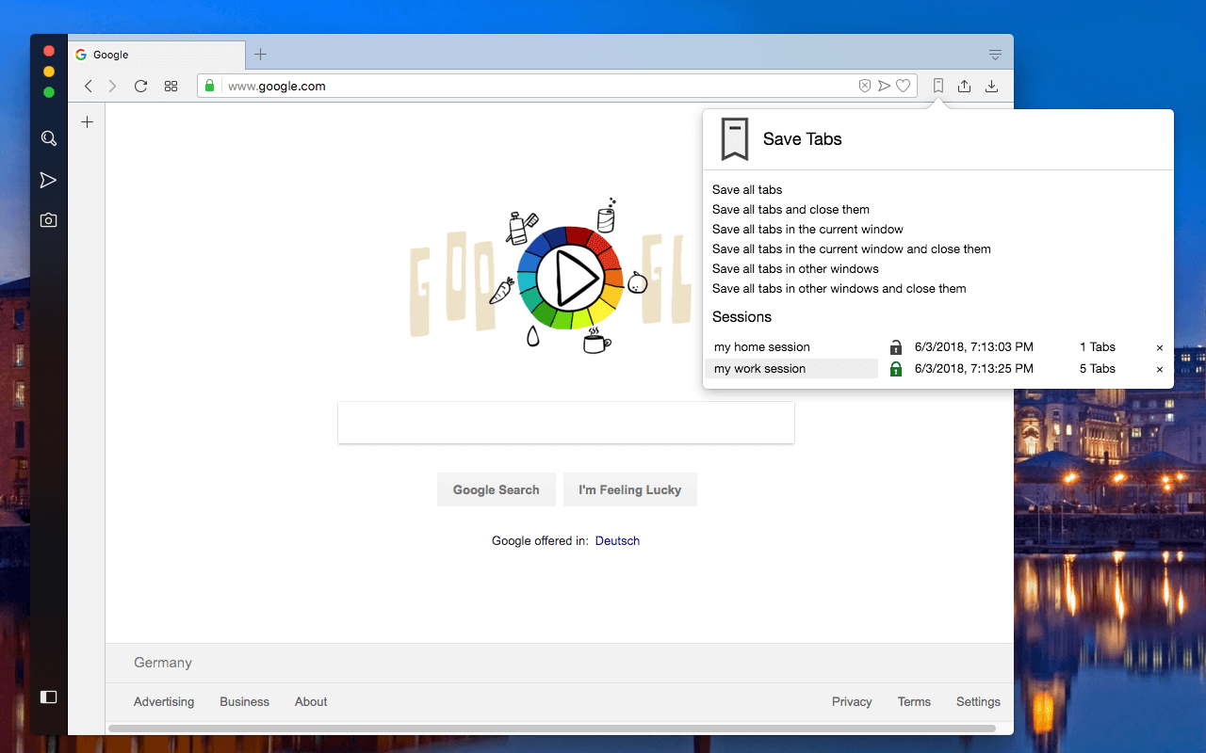This screenshot has height=753, width=1206.
Task: Open Settings footer link
Action: click(978, 702)
